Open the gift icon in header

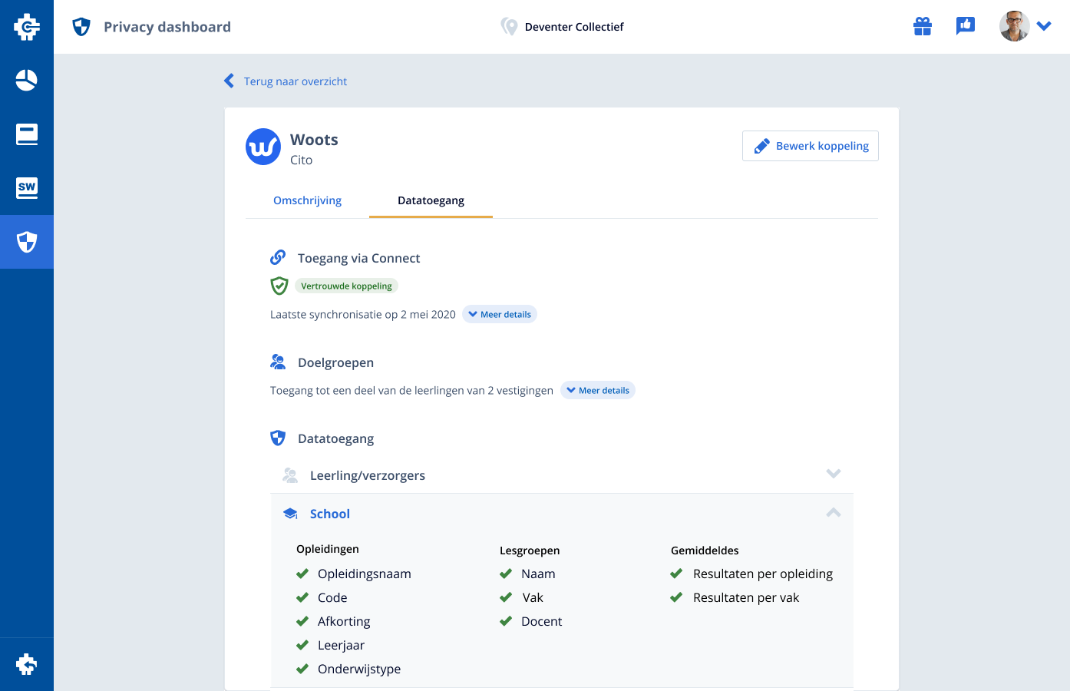923,27
